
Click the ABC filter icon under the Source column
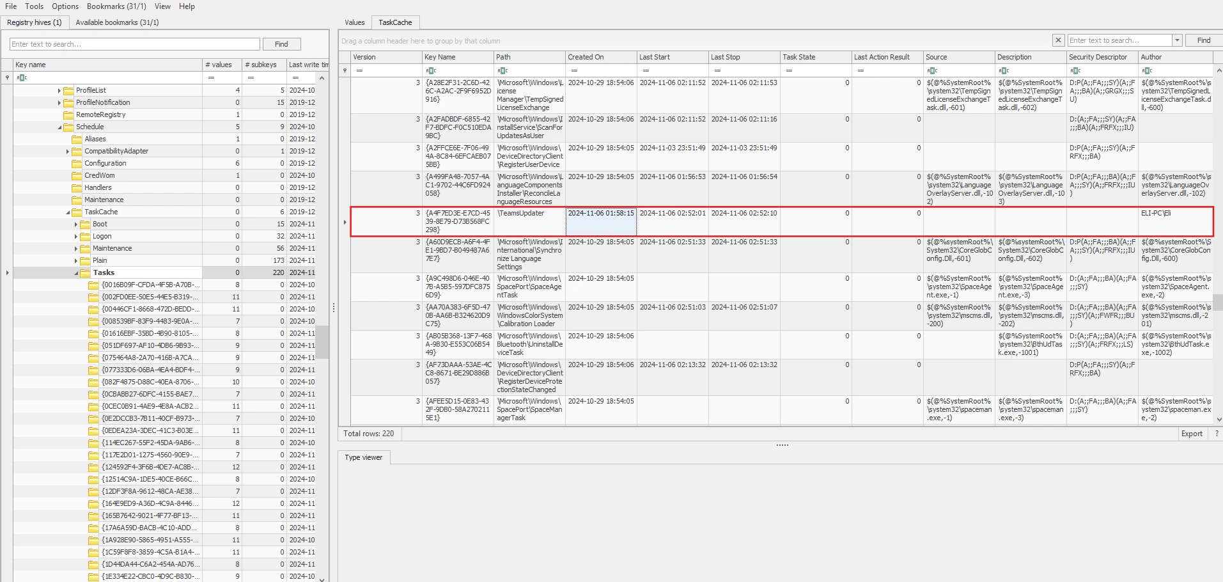(x=933, y=69)
